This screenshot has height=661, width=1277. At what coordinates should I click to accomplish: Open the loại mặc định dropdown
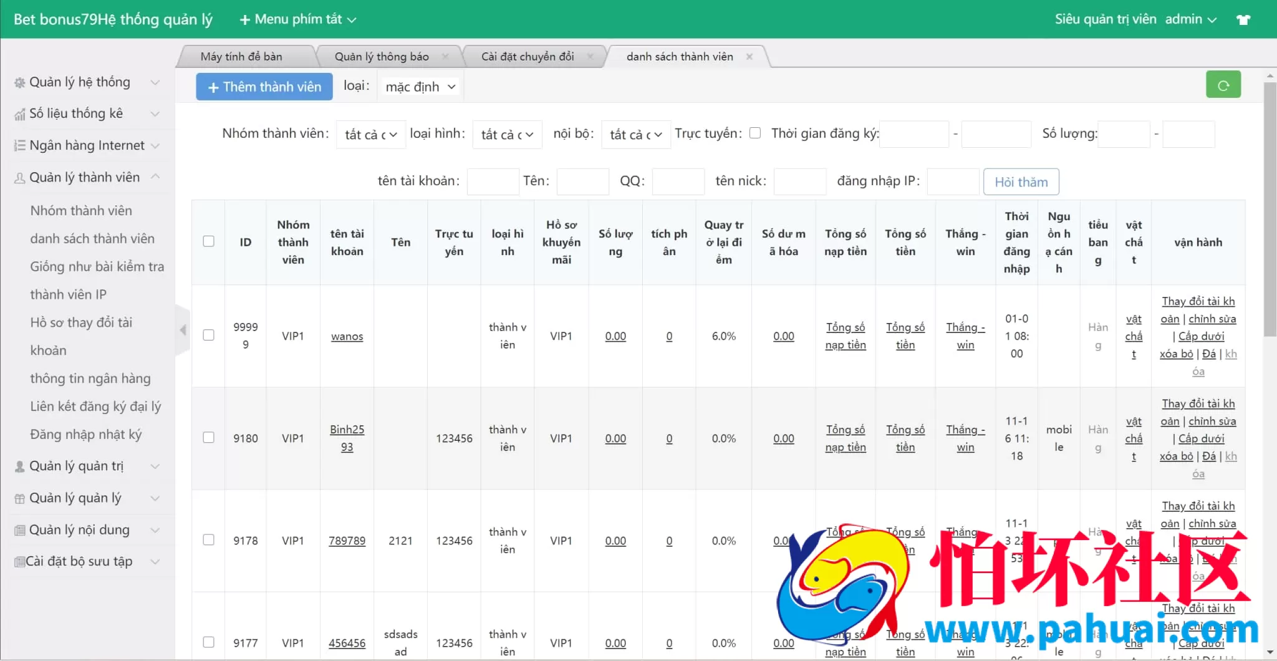point(420,87)
